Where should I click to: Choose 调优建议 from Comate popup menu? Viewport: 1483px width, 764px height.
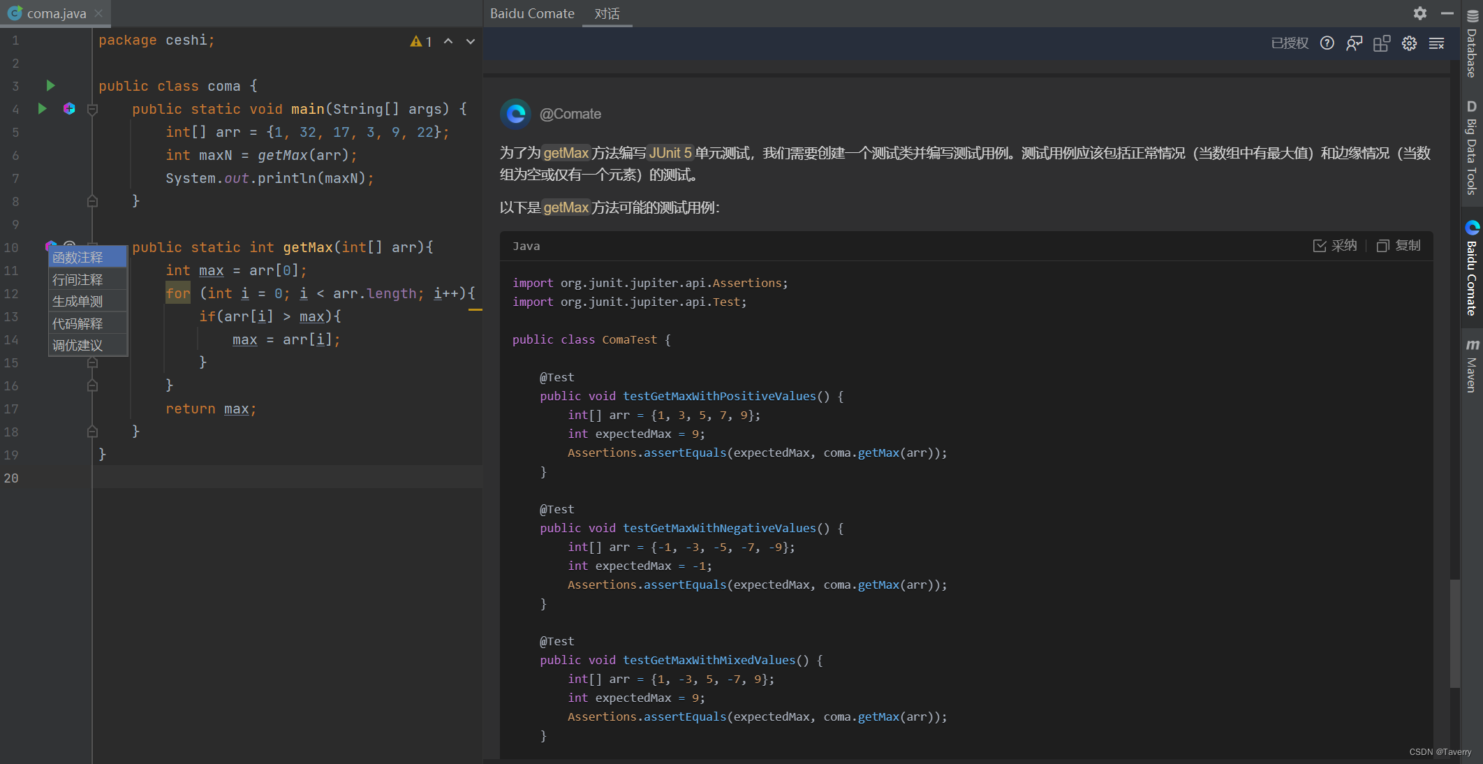pos(88,346)
